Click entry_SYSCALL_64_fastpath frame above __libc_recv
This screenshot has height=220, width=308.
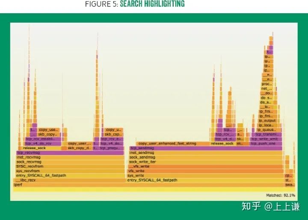tap(70, 176)
